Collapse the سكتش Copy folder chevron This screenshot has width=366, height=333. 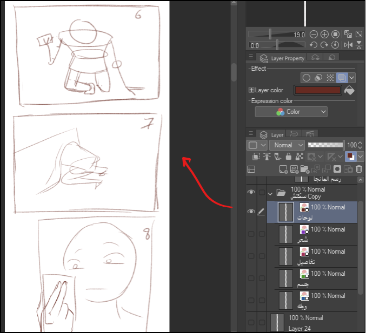(x=270, y=194)
